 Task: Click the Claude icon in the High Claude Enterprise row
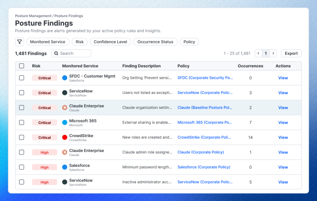[65, 152]
